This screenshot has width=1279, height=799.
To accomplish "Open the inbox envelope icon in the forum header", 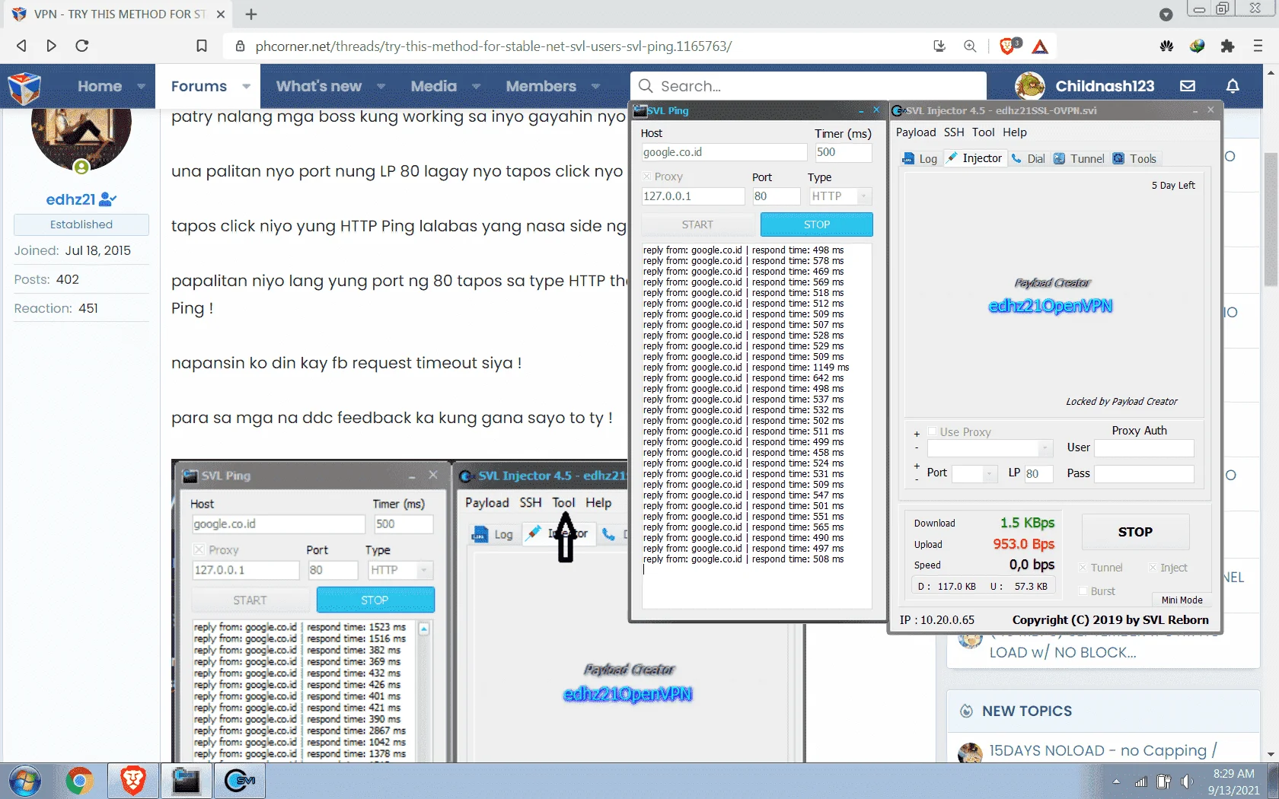I will tap(1188, 86).
